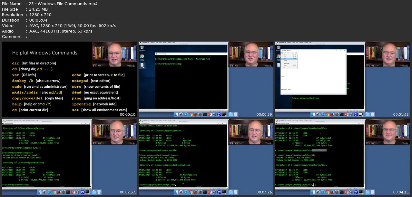The height and width of the screenshot is (197, 412).
Task: Click the file size value '24.25 MB'
Action: click(38, 9)
